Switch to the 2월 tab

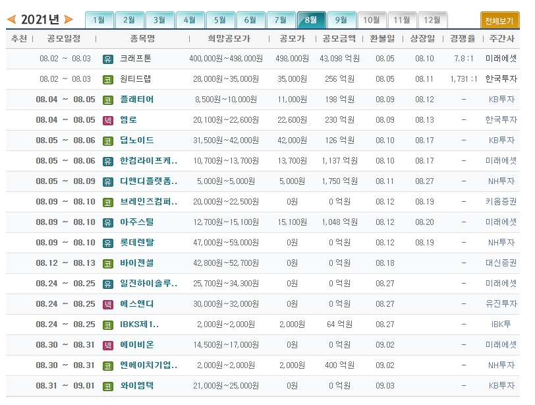[130, 20]
